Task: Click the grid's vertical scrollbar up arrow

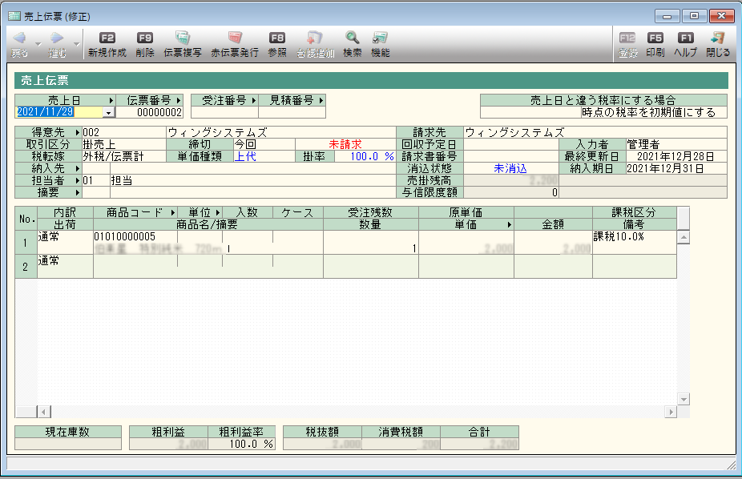Action: 683,237
